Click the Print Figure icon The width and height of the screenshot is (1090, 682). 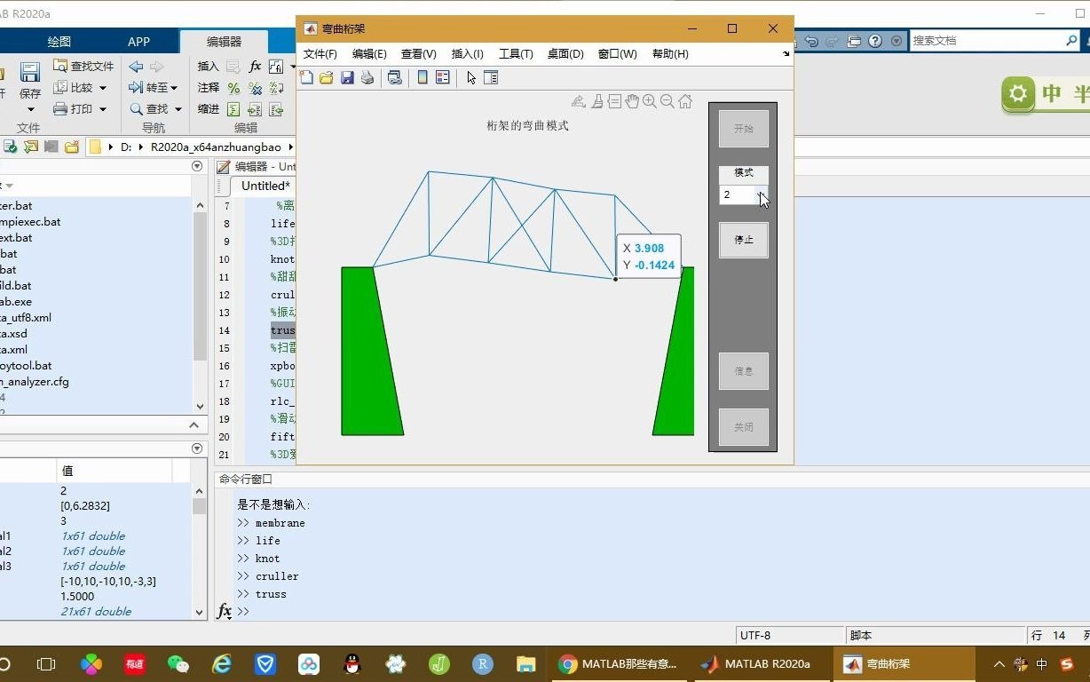[367, 78]
